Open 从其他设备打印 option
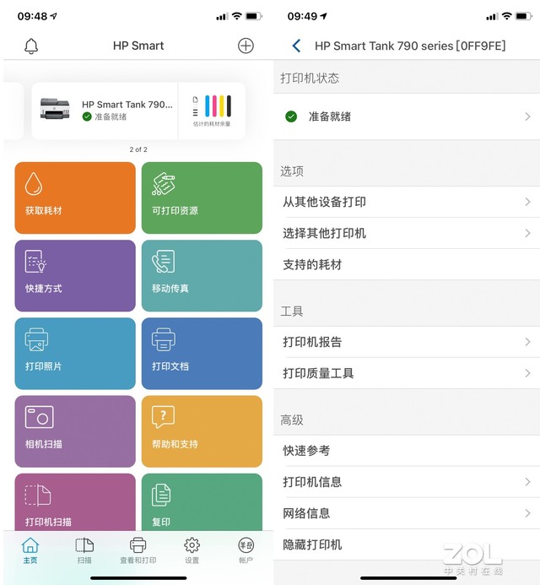 407,202
